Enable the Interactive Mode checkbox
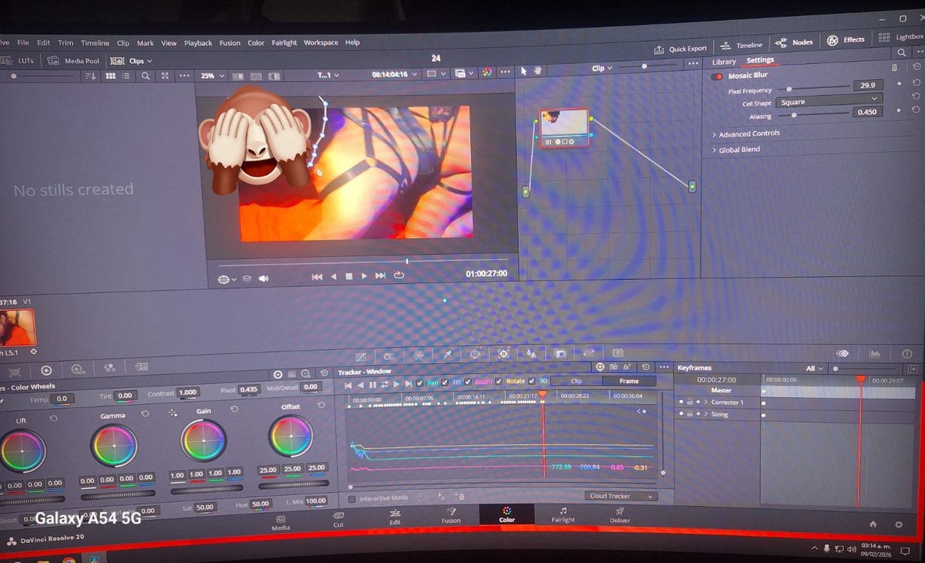 tap(352, 499)
